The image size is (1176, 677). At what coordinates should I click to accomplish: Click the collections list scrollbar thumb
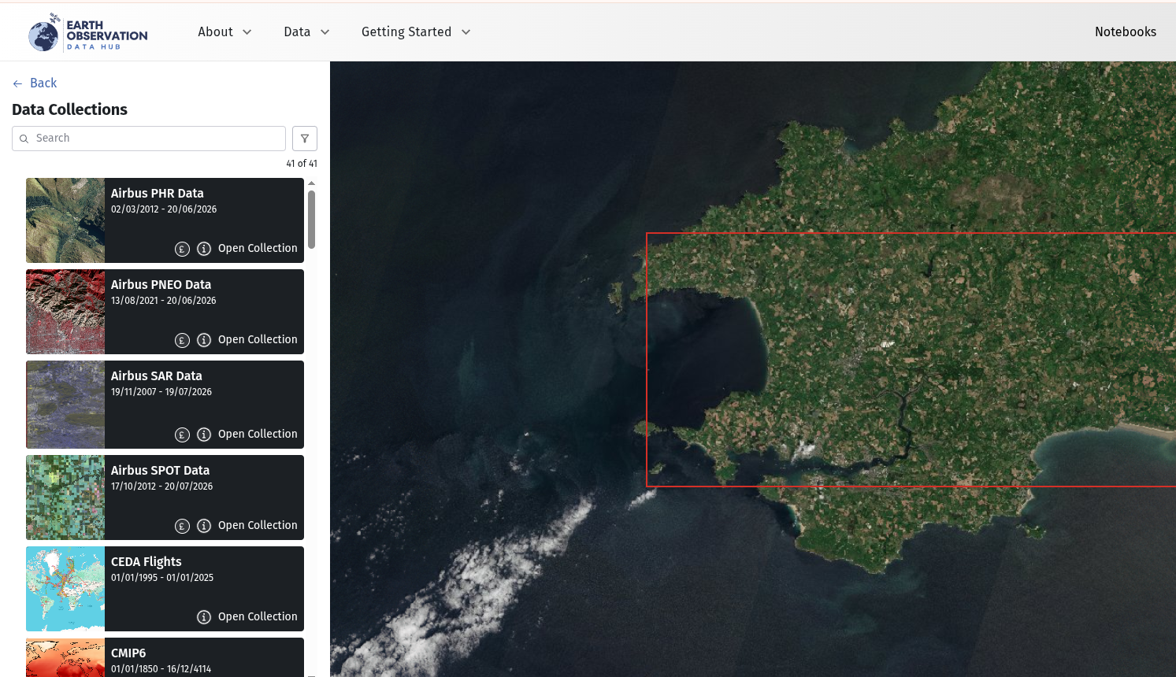(311, 220)
